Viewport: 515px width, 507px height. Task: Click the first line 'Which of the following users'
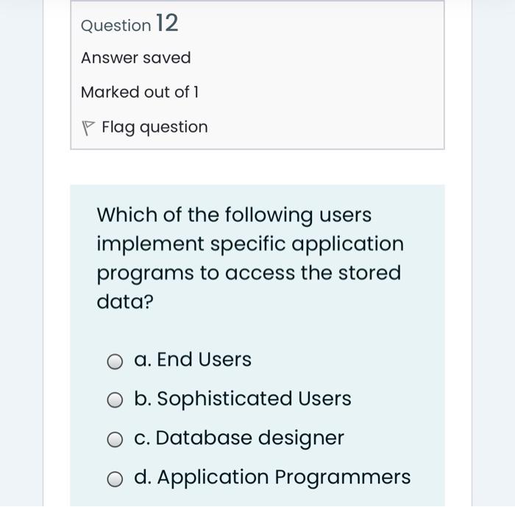pos(234,215)
